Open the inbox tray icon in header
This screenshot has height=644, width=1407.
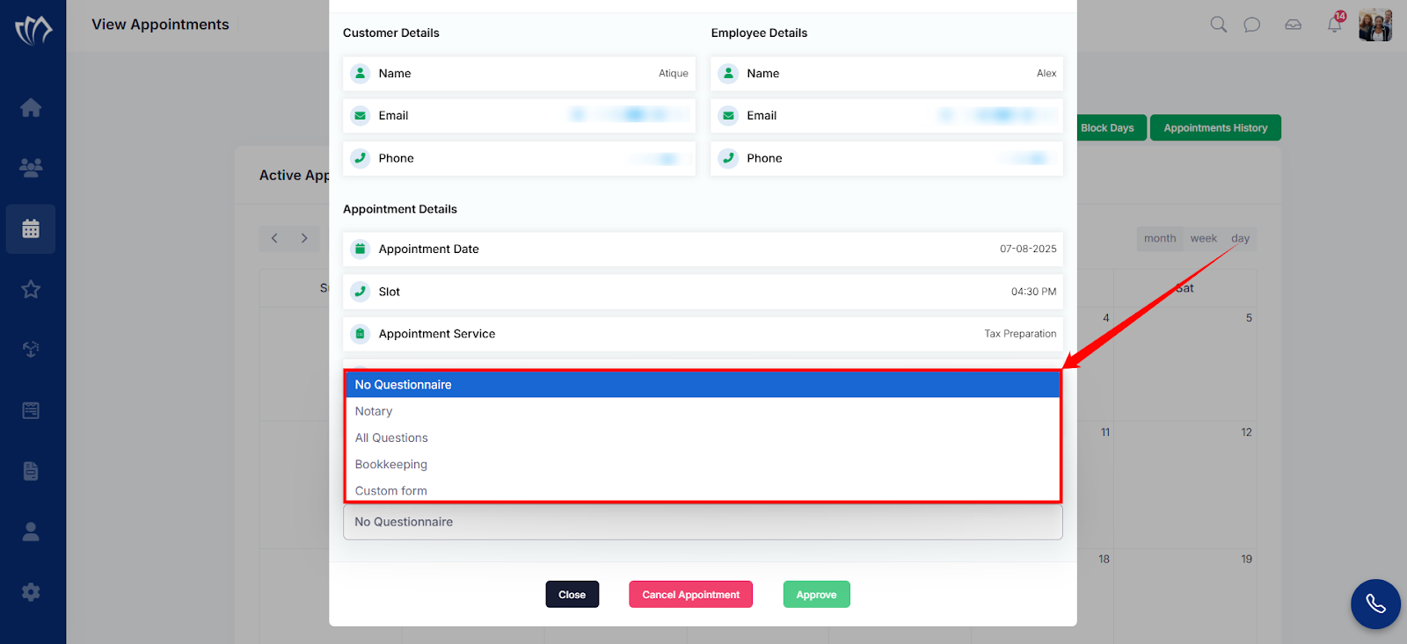(1293, 25)
